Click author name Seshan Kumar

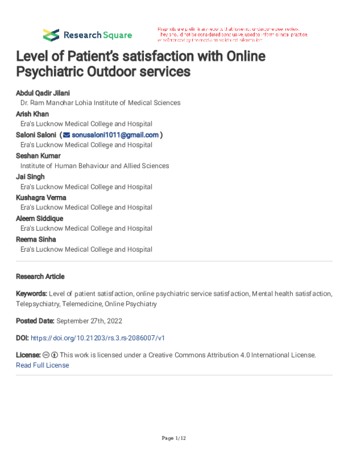click(38, 156)
